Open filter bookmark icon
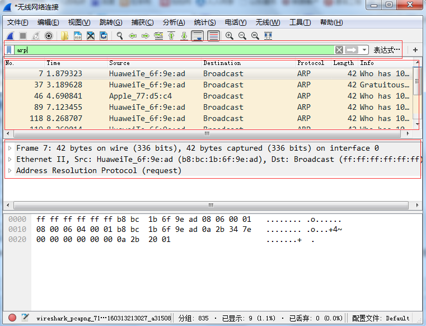 pos(9,50)
